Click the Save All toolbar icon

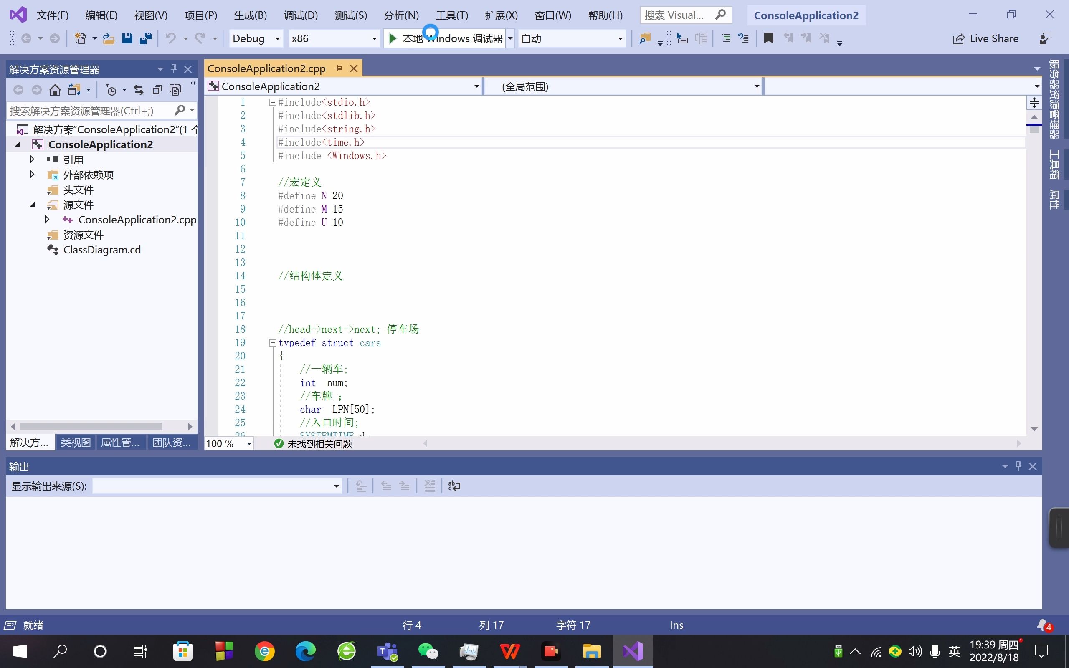coord(145,38)
